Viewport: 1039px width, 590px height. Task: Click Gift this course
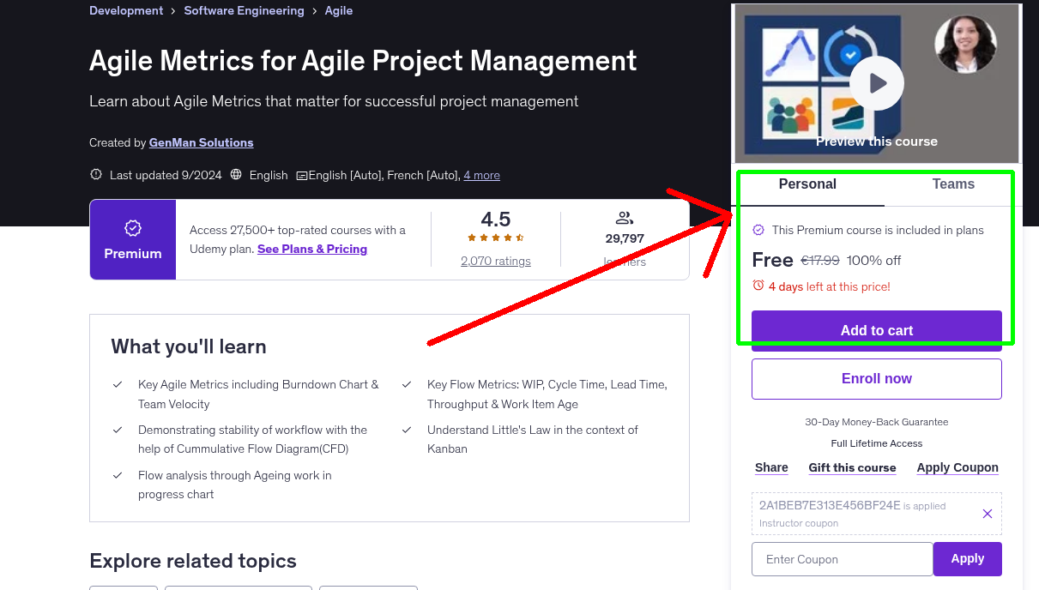pyautogui.click(x=852, y=467)
